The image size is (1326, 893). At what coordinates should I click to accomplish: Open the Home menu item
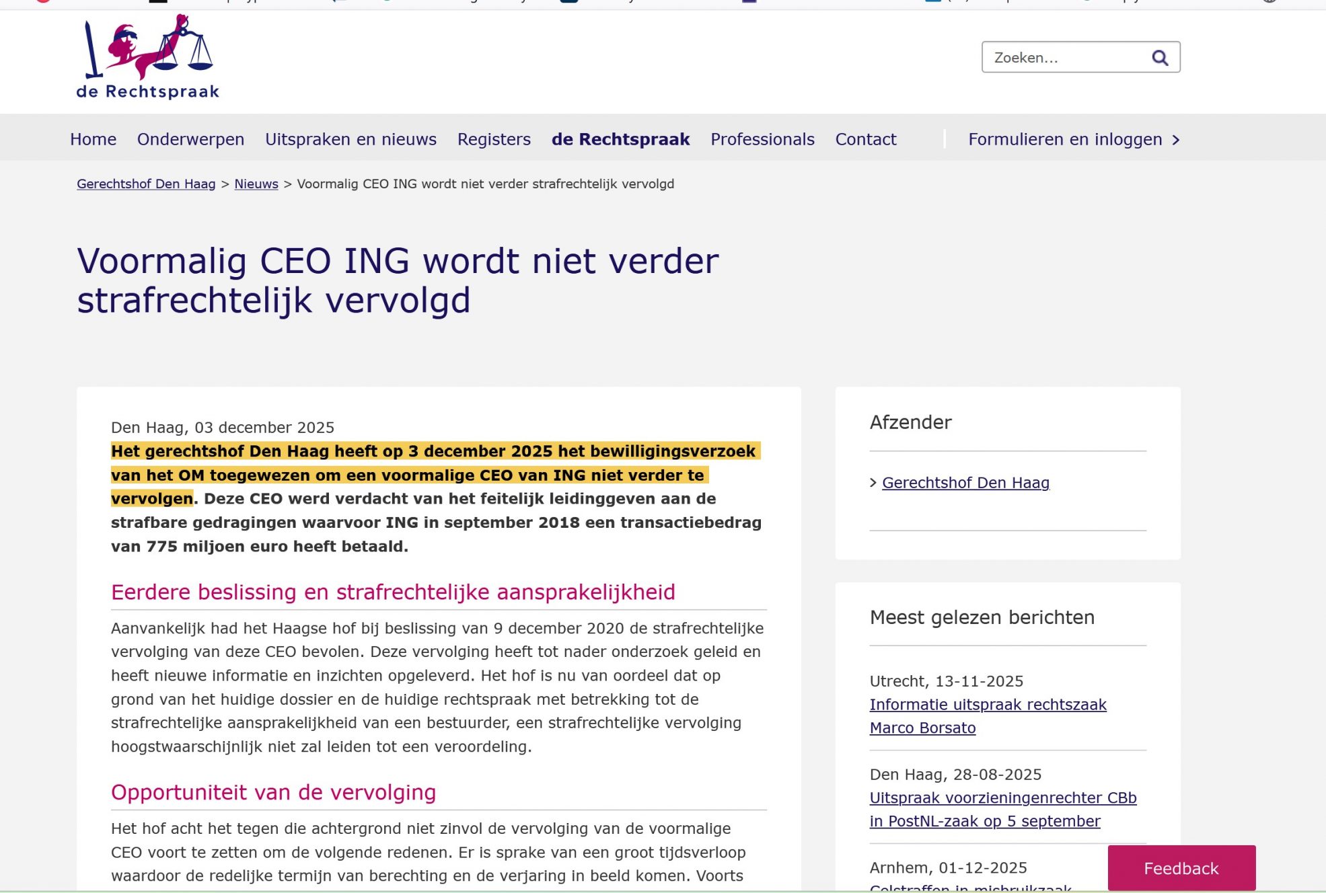pyautogui.click(x=93, y=139)
